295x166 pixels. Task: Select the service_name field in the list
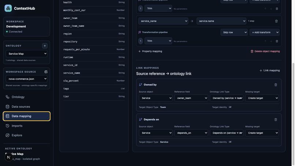(94, 73)
